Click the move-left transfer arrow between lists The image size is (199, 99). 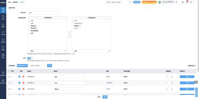[x=70, y=36]
